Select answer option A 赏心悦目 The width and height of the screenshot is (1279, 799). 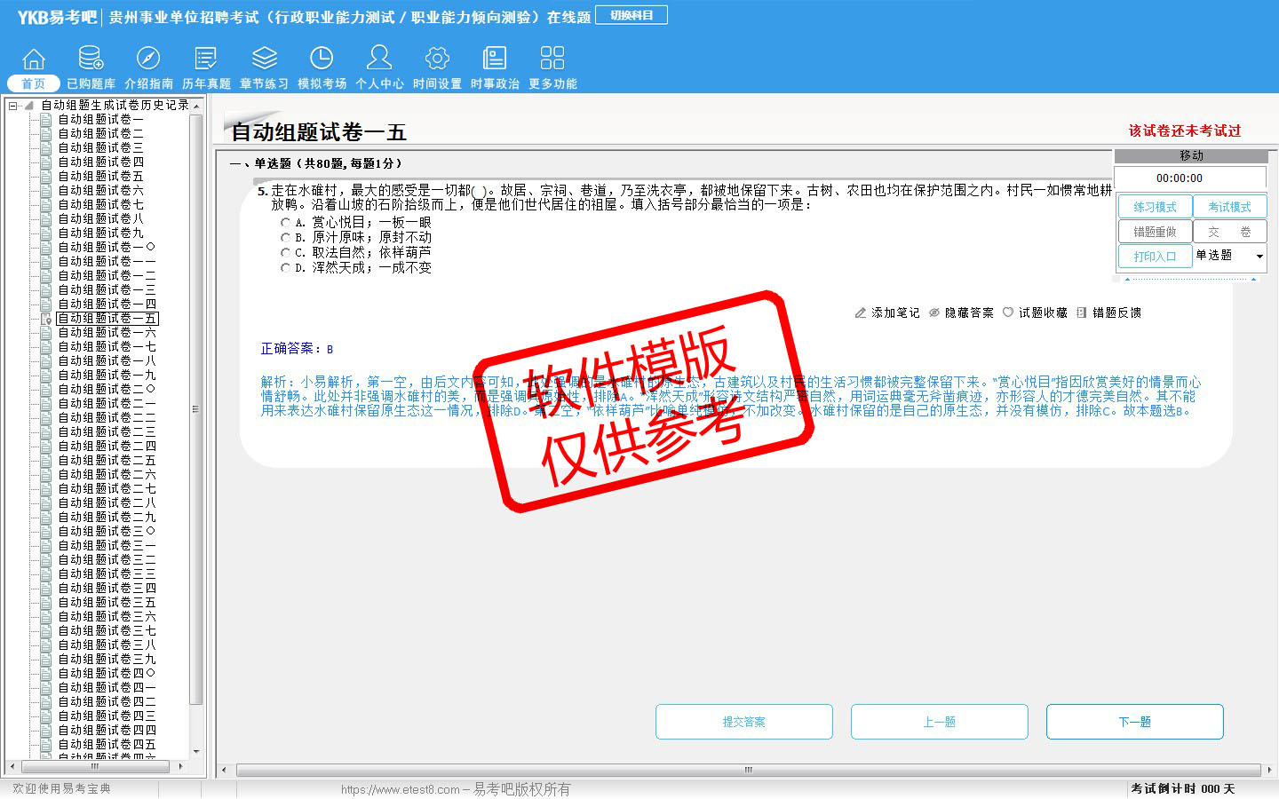pos(285,223)
